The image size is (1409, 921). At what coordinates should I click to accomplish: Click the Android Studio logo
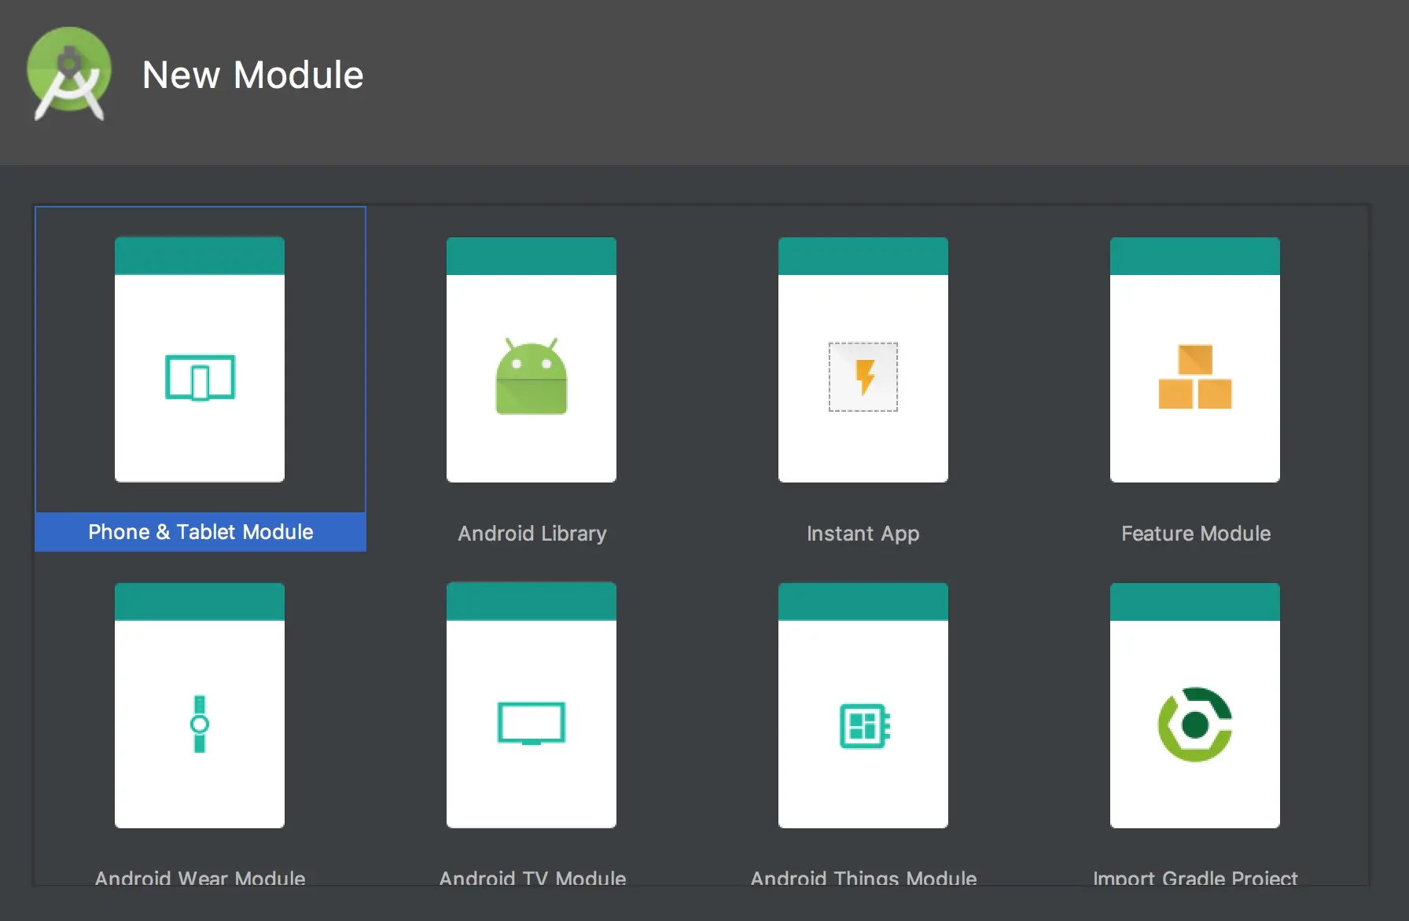[69, 74]
